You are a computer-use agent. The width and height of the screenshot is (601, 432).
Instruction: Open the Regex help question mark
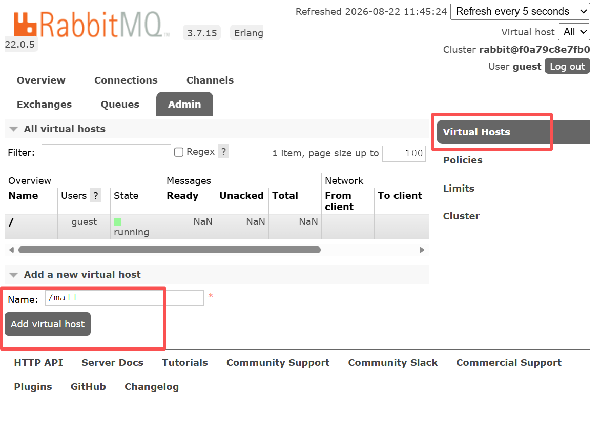(x=223, y=151)
